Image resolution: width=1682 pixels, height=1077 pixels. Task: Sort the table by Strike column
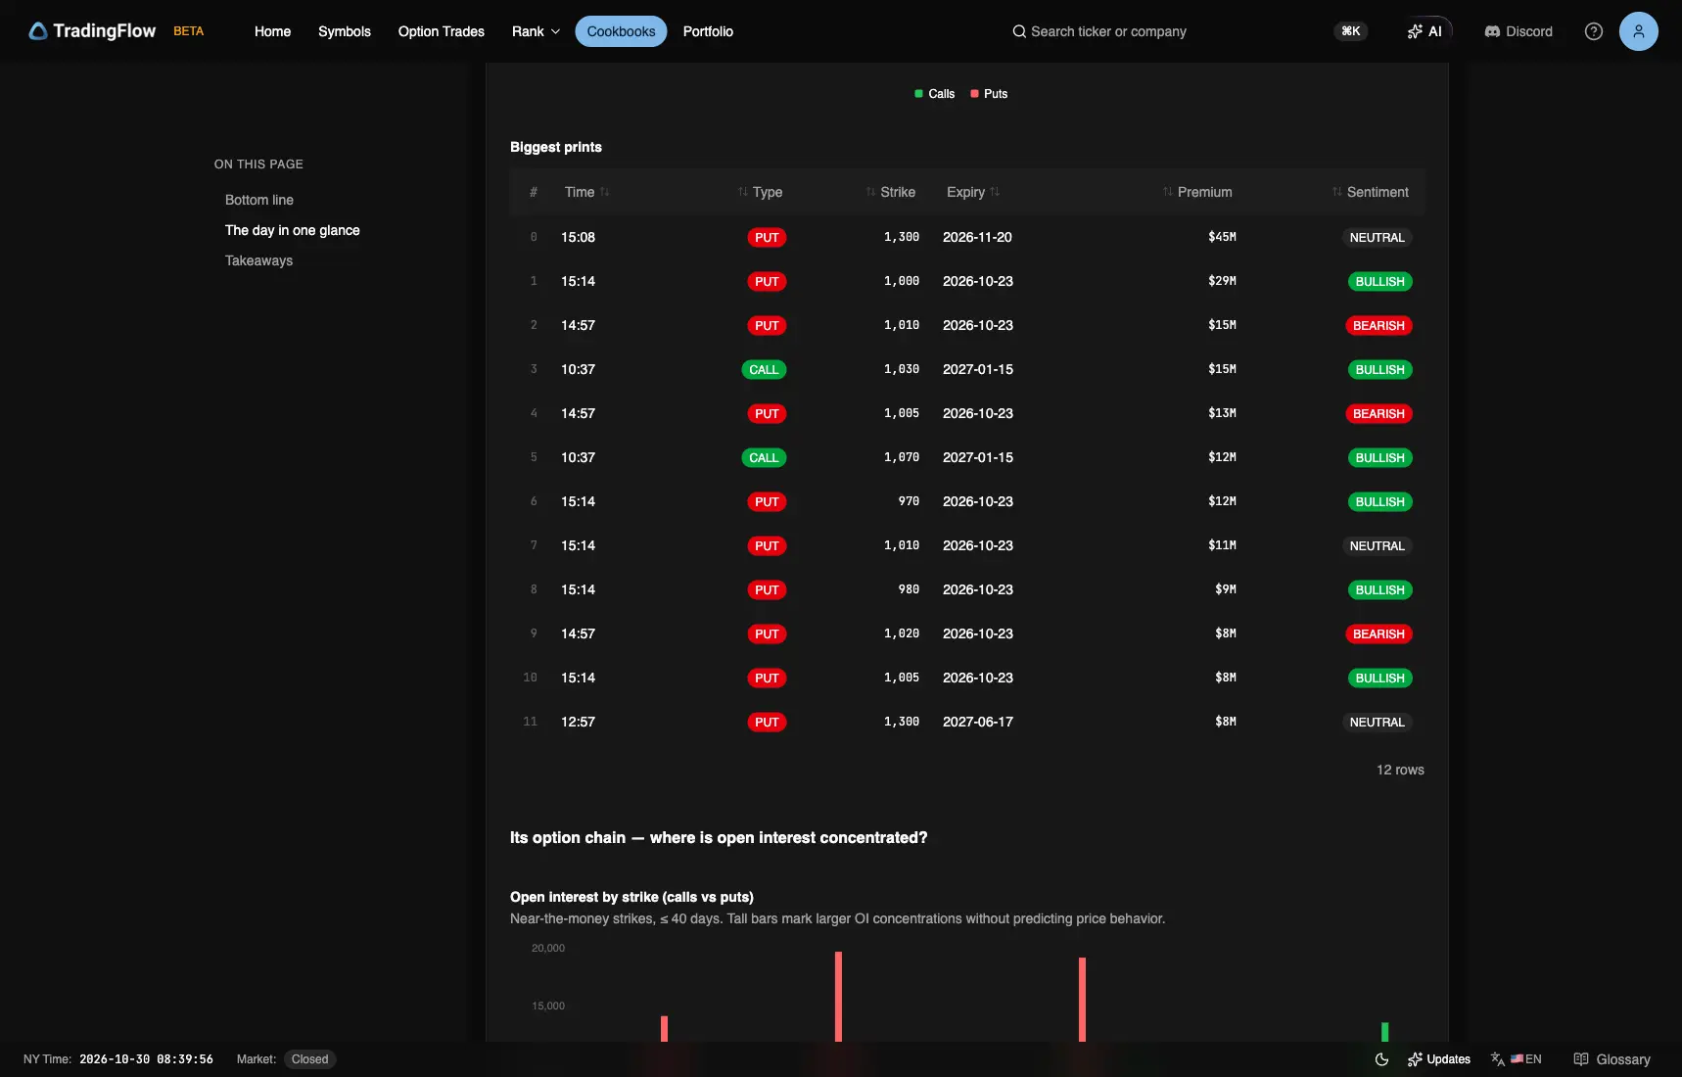[890, 192]
